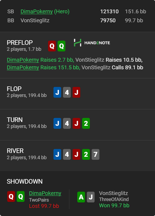155x216 pixels.
Task: Click hero stack value 121310
Action: [110, 11]
